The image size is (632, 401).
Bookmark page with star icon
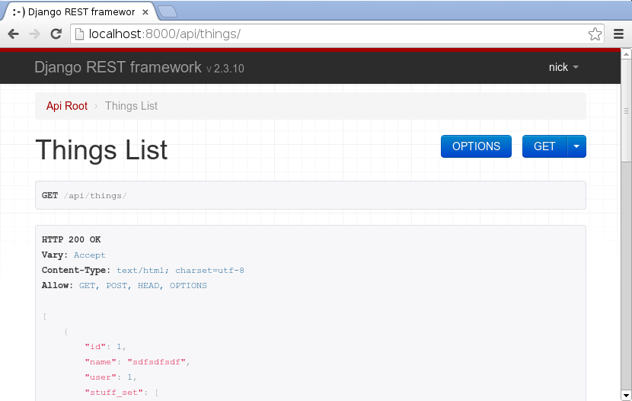(x=595, y=34)
